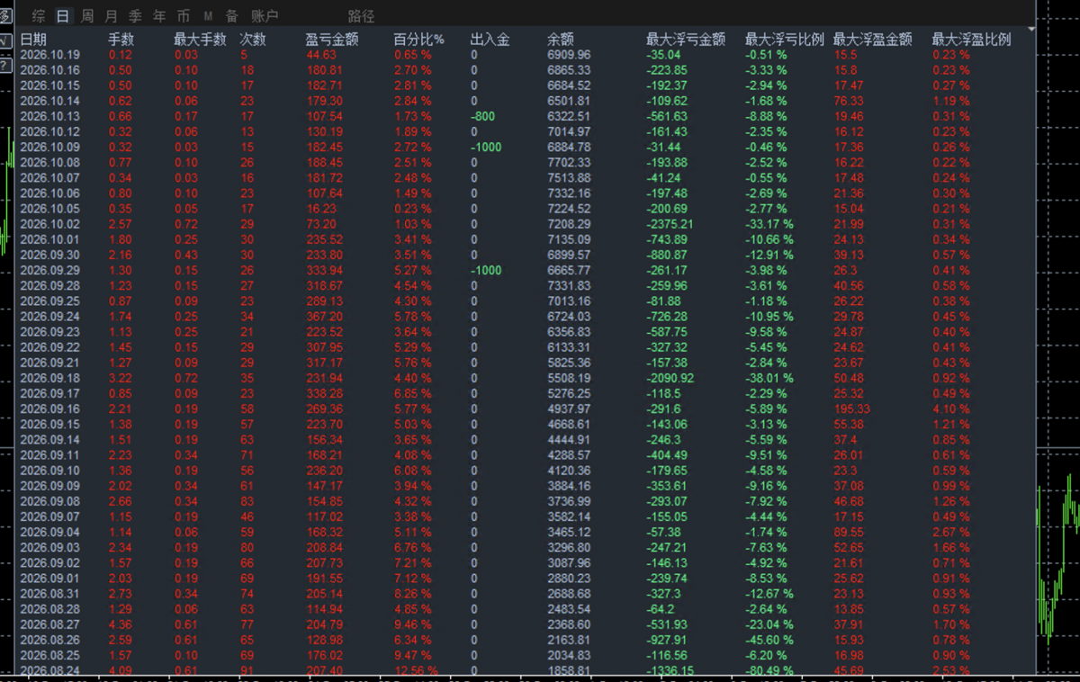Open the 季 quarterly tab
Viewport: 1080px width, 682px height.
pos(135,16)
